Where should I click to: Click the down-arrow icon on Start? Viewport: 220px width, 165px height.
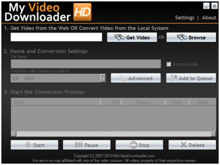(28, 145)
